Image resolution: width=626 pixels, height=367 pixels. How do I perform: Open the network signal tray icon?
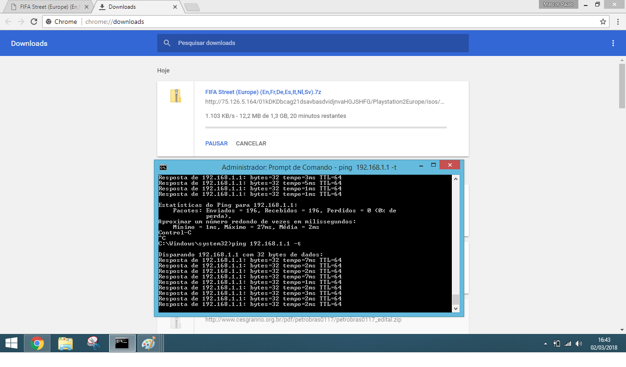(568, 344)
